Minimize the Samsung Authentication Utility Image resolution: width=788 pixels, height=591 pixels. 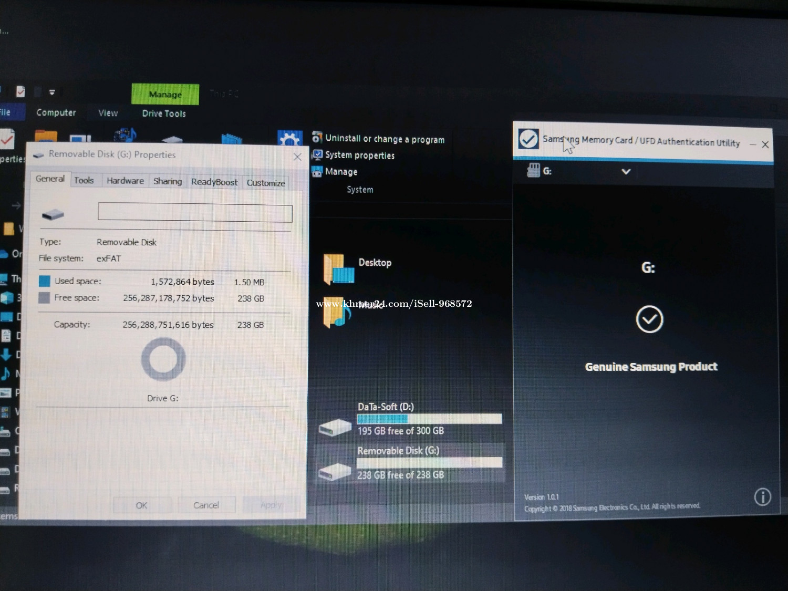tap(753, 144)
